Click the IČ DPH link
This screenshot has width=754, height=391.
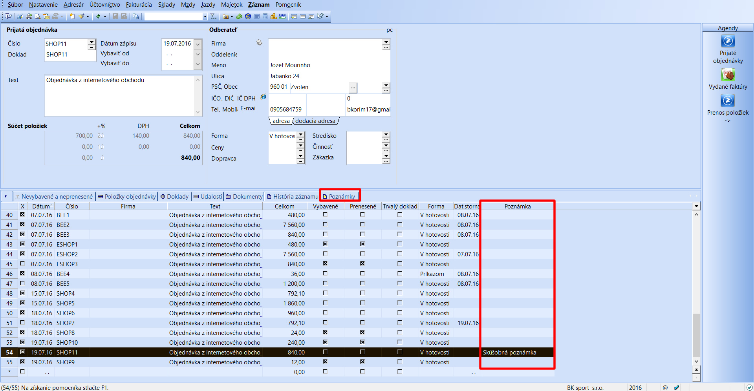[x=246, y=98]
